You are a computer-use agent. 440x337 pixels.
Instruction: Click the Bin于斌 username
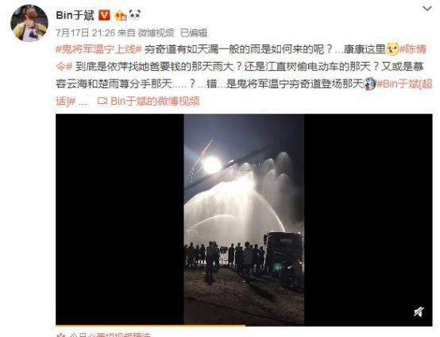[75, 15]
